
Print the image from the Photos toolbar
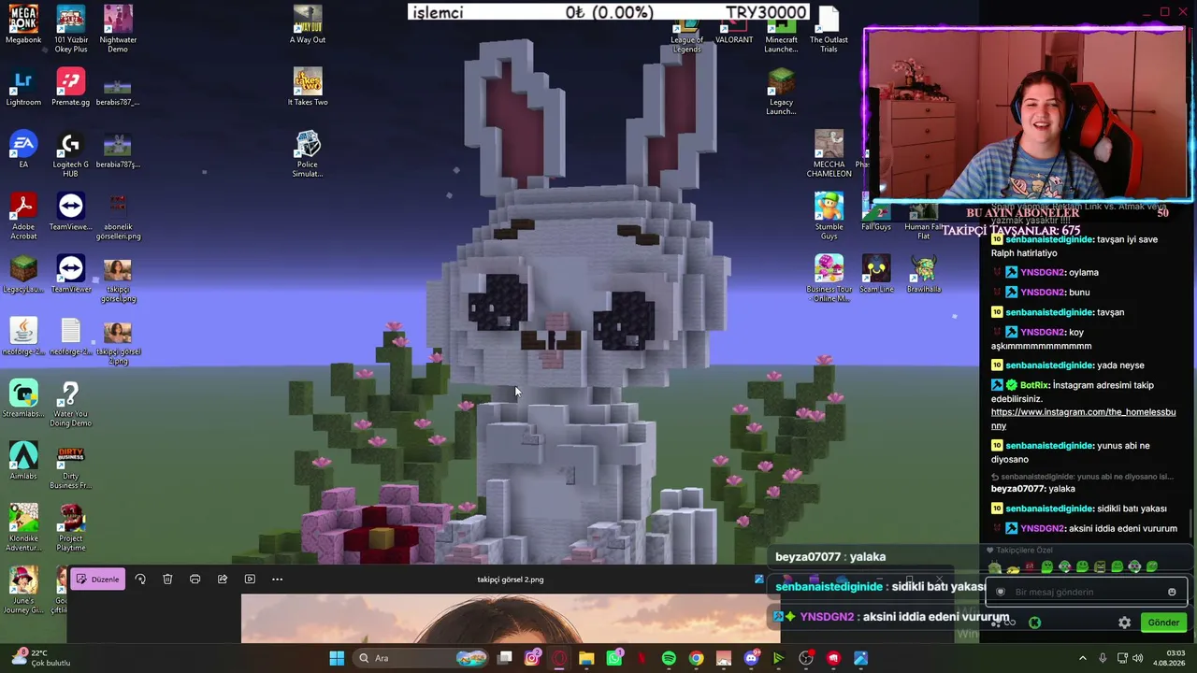195,580
